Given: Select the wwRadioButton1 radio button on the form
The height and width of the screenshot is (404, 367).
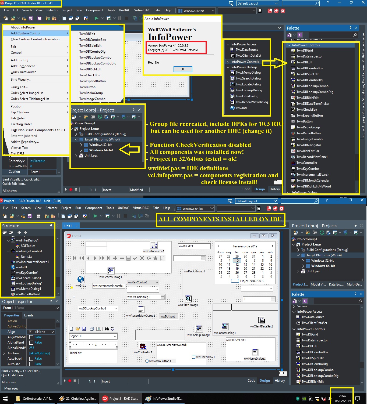Looking at the screenshot, I should click(147, 361).
